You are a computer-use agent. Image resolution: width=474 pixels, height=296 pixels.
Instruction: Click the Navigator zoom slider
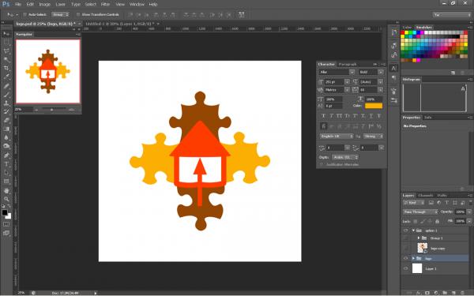click(51, 110)
